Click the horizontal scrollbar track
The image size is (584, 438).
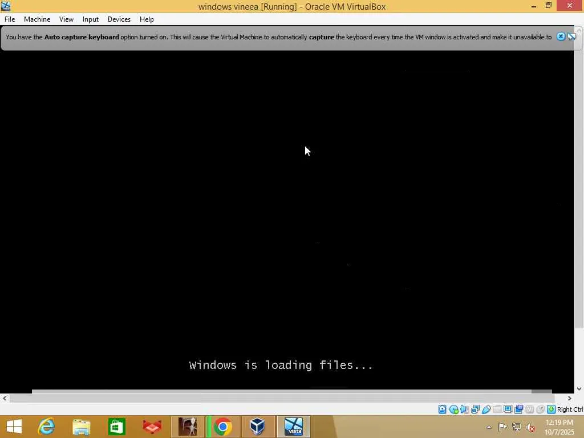[282, 398]
